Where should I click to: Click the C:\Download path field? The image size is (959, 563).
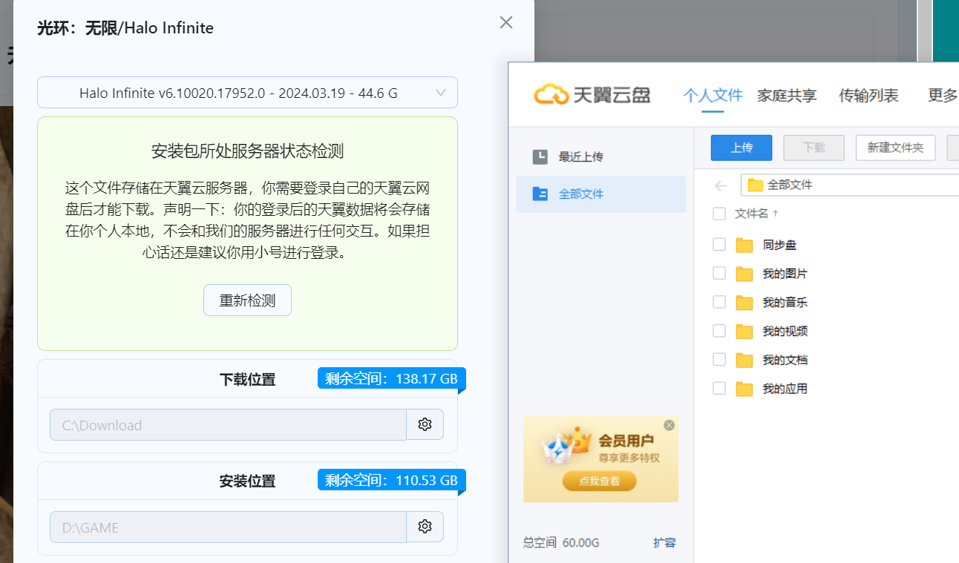228,424
